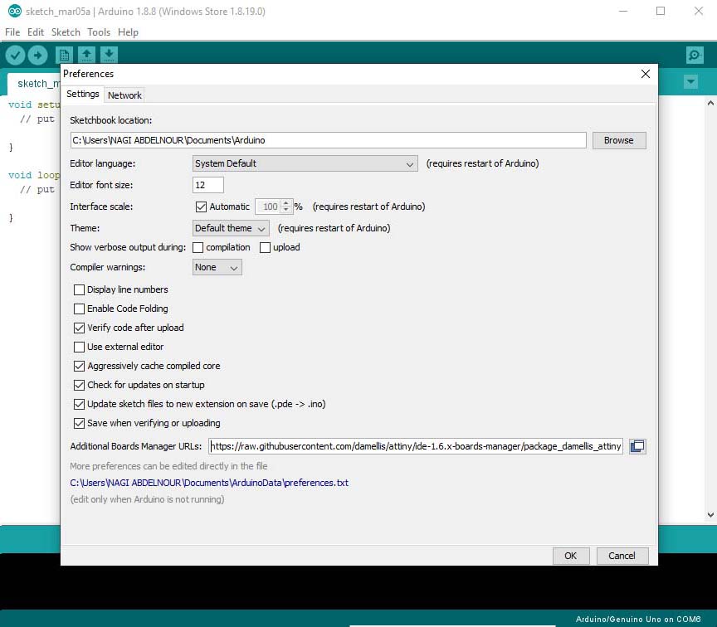Open the Edit menu
Viewport: 717px width, 627px height.
point(35,32)
